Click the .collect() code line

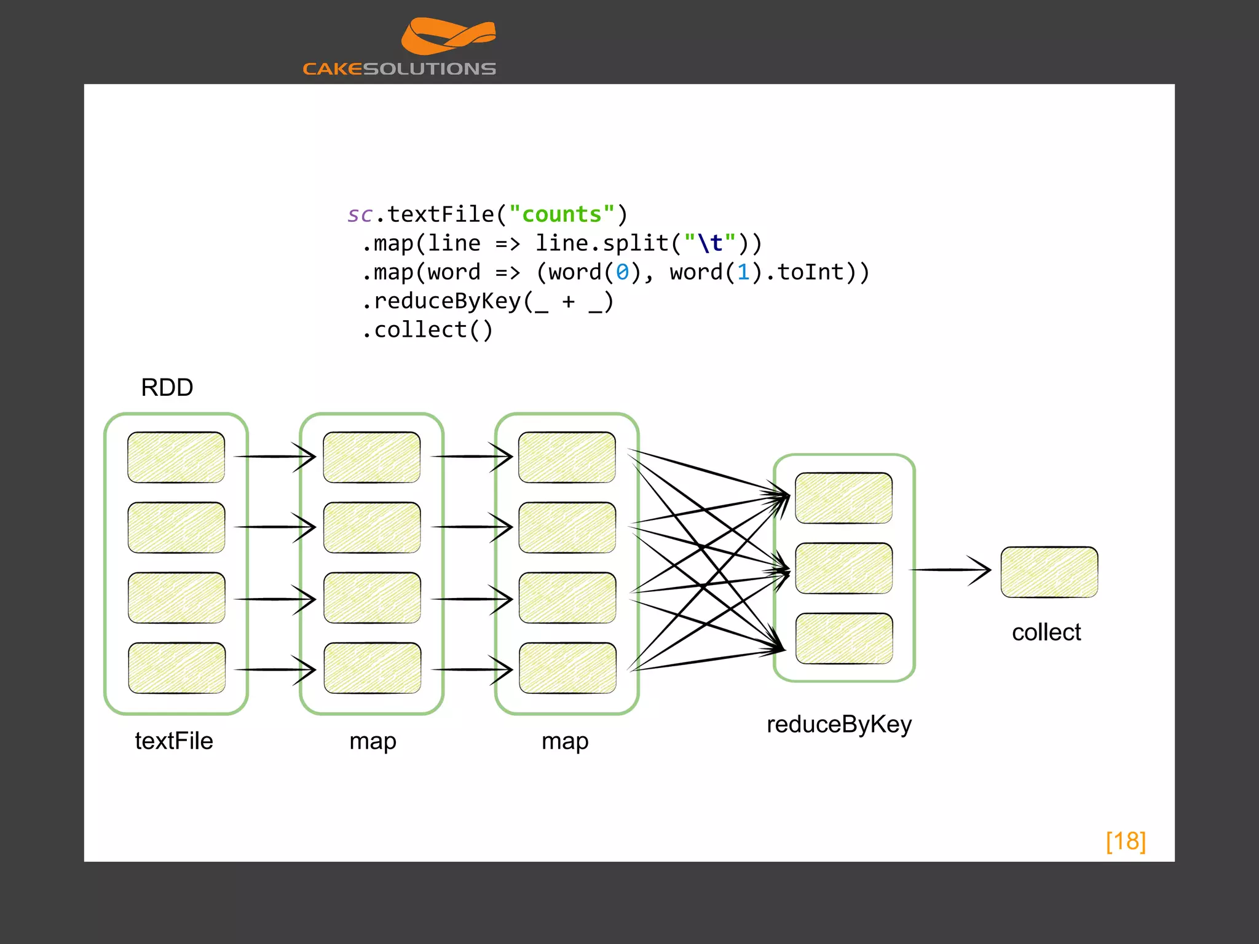click(x=427, y=330)
